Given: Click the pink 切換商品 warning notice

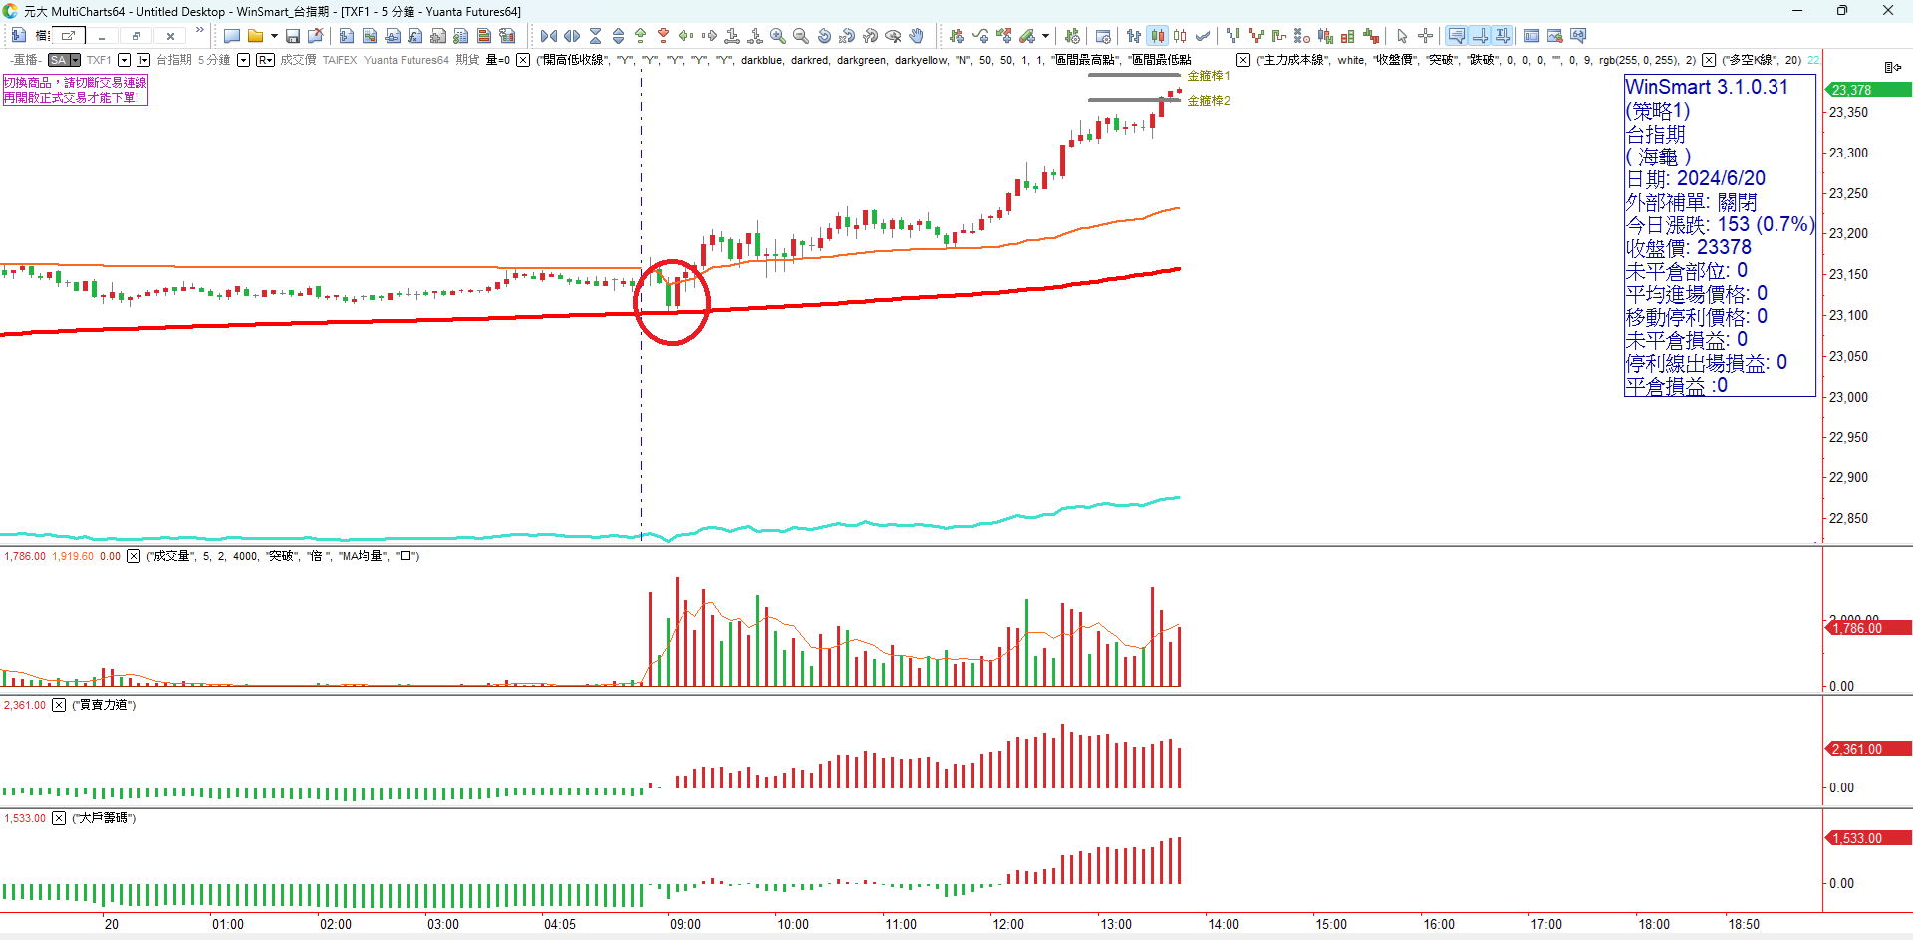Looking at the screenshot, I should point(75,90).
